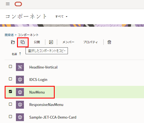
Task: Click the コンポーネント breadcrumb text
Action: 28,35
